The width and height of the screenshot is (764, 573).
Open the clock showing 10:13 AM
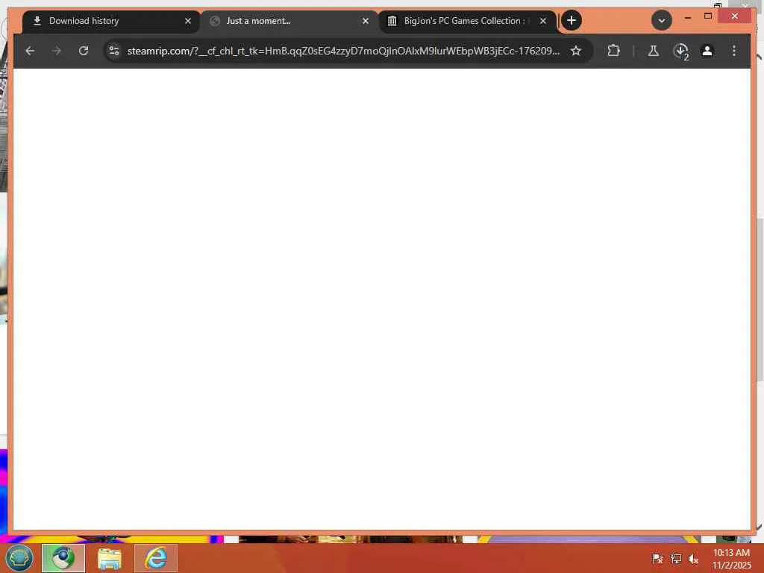[x=731, y=558]
